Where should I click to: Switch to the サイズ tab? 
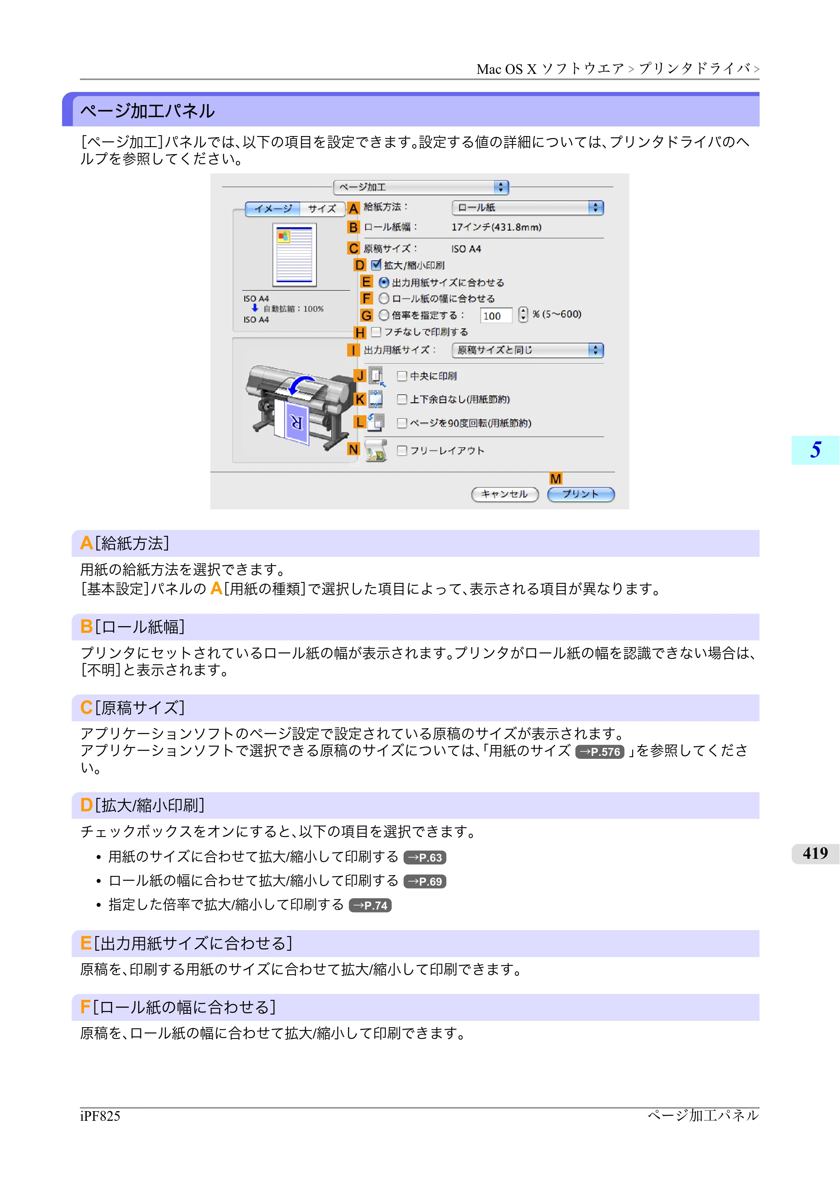[x=322, y=209]
